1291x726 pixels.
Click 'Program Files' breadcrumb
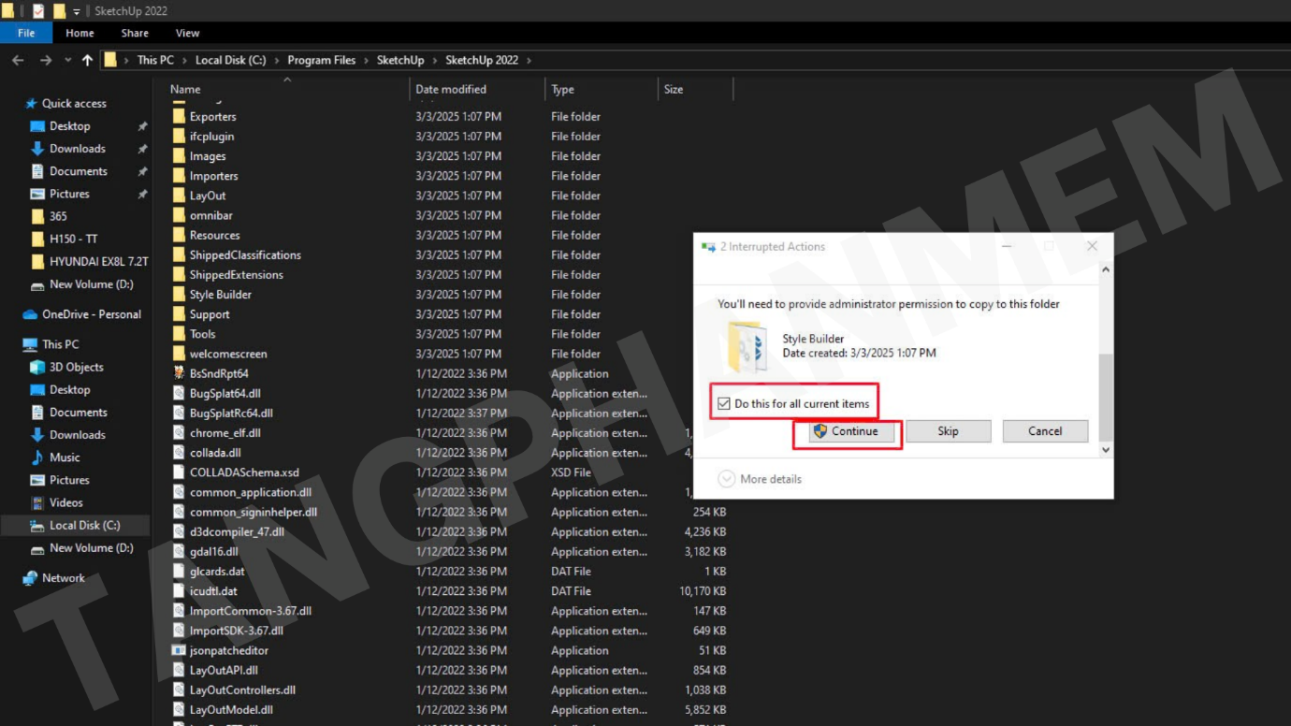pos(322,60)
